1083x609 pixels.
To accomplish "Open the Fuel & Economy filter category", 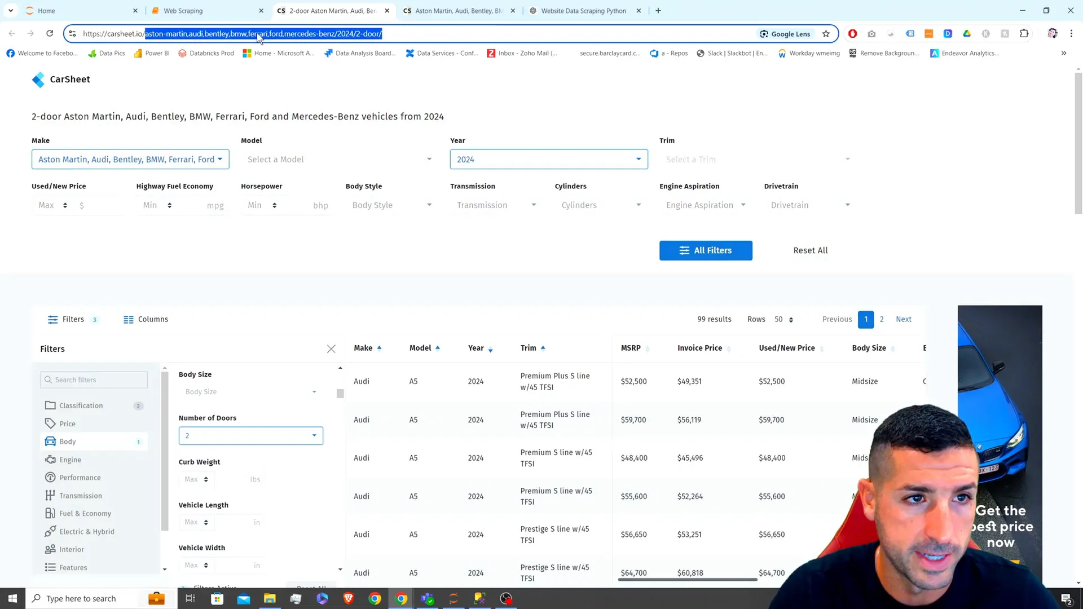I will coord(94,514).
